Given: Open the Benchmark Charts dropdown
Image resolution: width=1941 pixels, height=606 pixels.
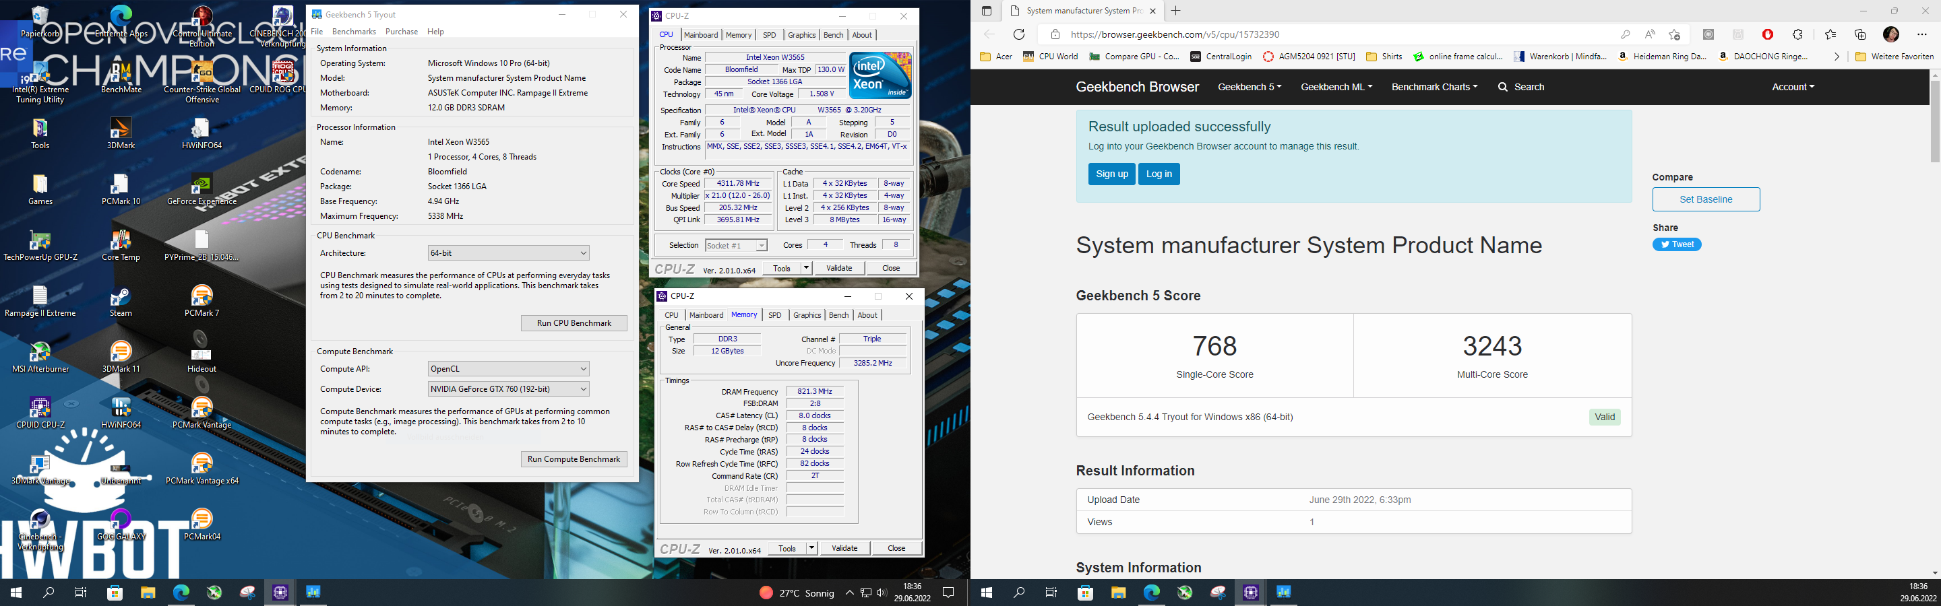Looking at the screenshot, I should point(1435,88).
